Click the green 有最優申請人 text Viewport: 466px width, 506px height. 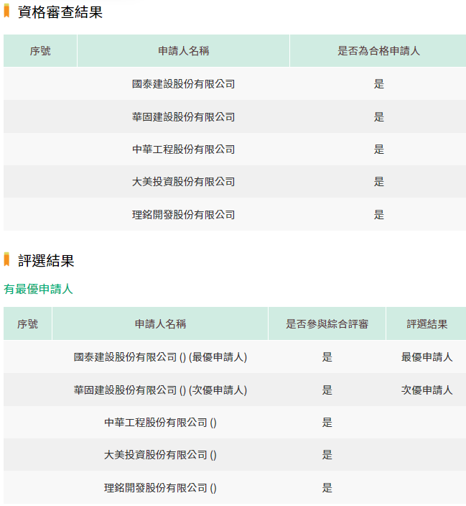point(38,289)
